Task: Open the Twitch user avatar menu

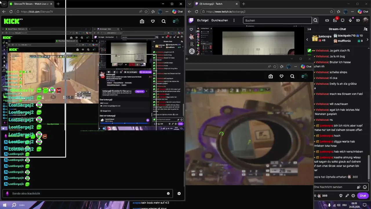Action: (x=366, y=20)
